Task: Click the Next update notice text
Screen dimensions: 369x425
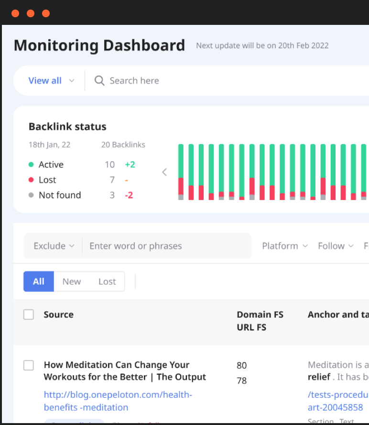Action: pos(262,45)
